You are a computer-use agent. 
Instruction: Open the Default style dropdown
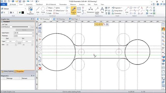[25, 9]
